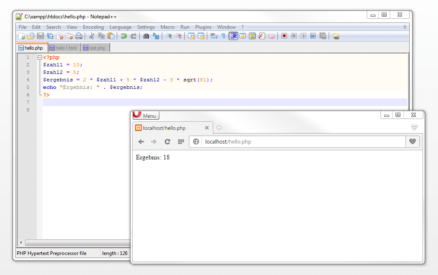
Task: Toggle synchronized vertical scrolling
Action: point(191,36)
